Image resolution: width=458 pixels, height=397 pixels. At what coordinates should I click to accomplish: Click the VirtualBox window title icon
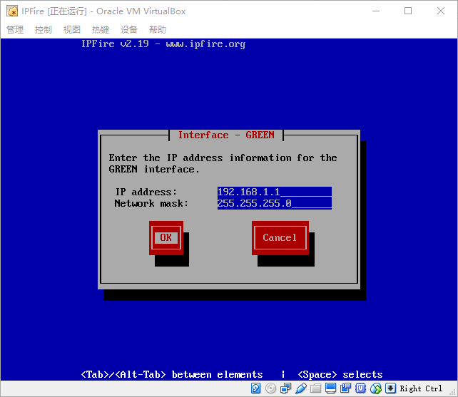(12, 11)
